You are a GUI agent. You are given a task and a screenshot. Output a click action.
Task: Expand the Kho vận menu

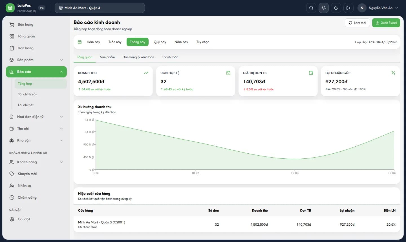pos(36,140)
